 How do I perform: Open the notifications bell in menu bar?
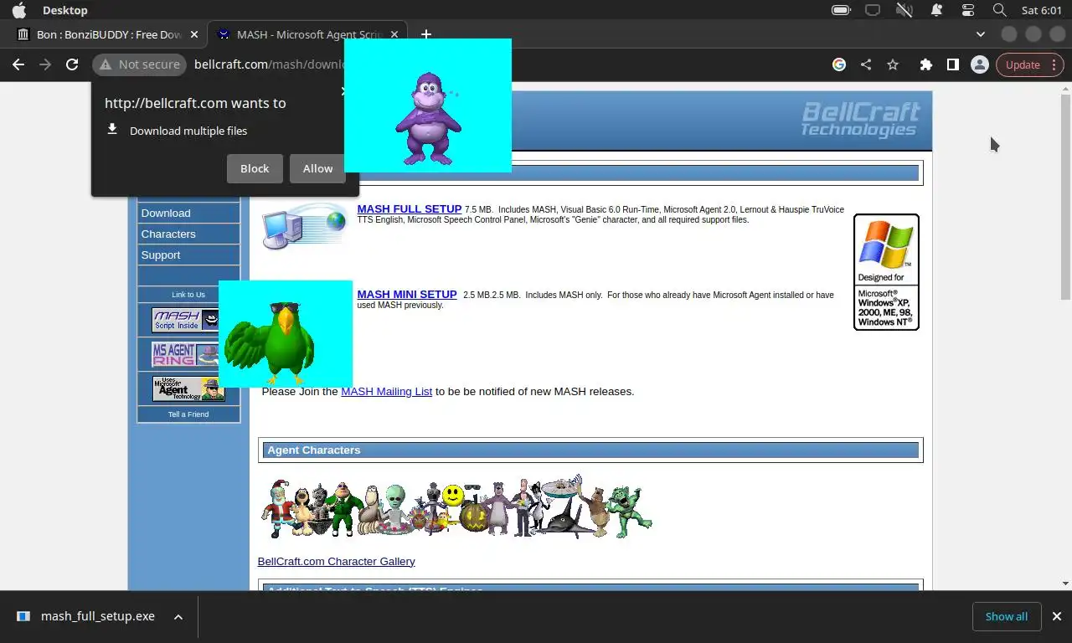(x=936, y=10)
